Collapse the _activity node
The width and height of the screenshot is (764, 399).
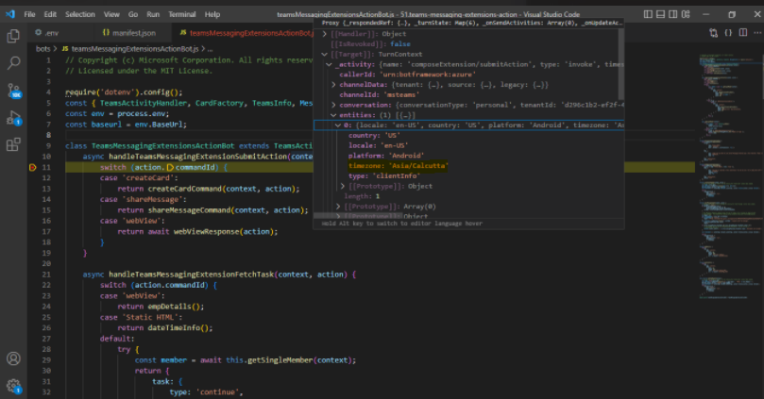(329, 64)
